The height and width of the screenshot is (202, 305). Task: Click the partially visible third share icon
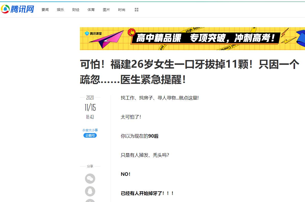(x=90, y=201)
